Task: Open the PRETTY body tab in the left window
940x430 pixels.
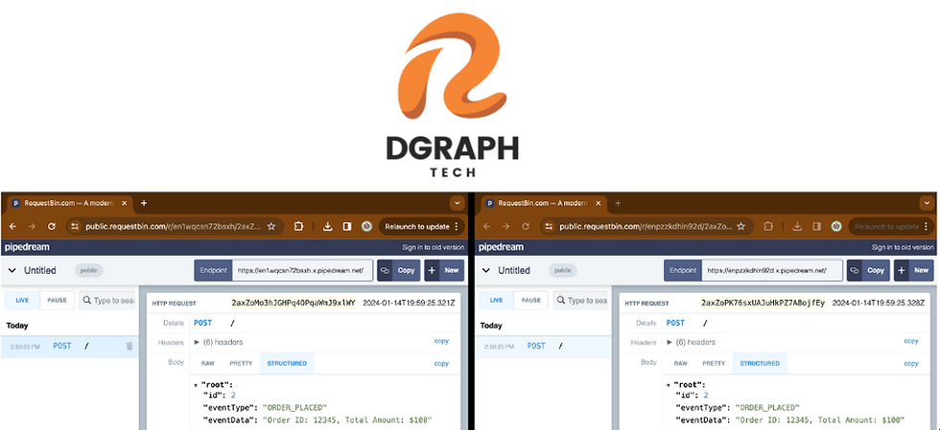Action: tap(241, 364)
